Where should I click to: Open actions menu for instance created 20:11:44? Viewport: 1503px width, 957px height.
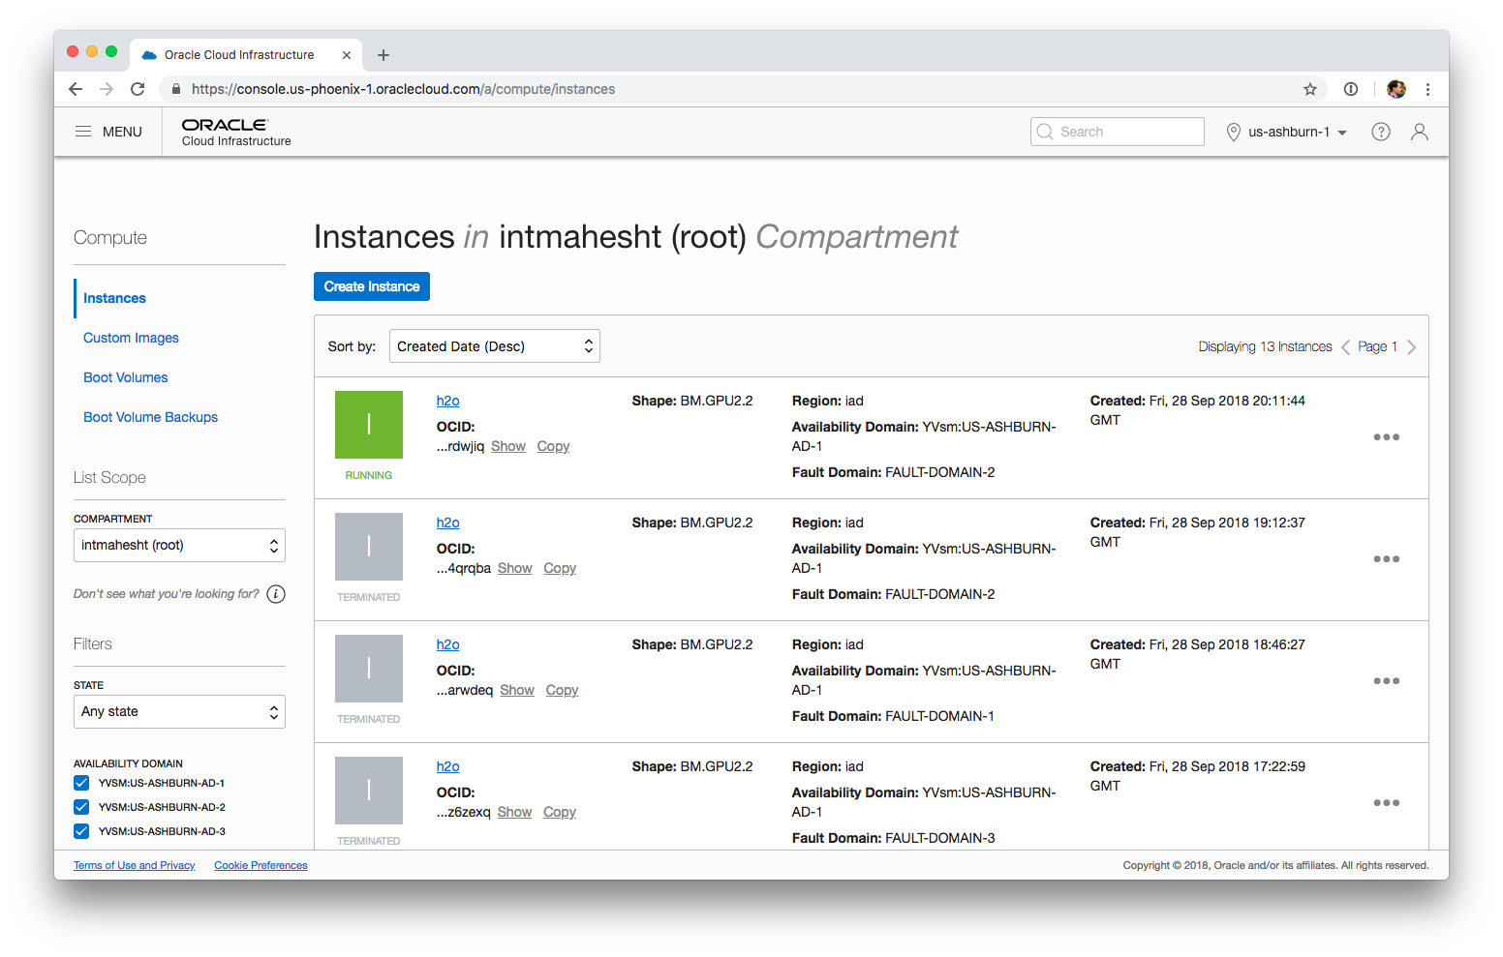pyautogui.click(x=1387, y=437)
